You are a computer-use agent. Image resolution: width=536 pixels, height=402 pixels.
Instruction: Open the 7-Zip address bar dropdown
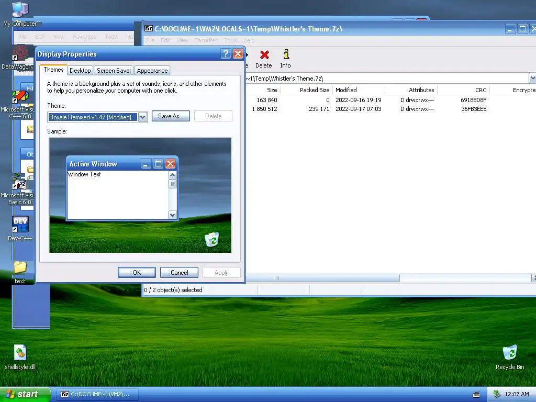coord(532,79)
